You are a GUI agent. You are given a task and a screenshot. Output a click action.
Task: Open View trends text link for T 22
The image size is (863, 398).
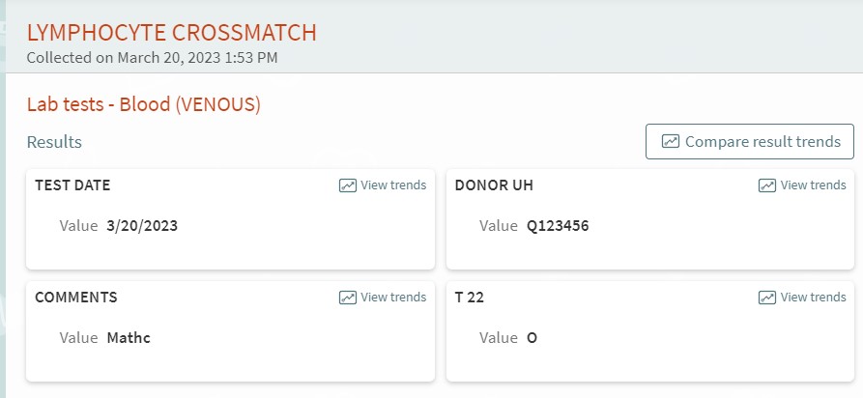[x=814, y=298]
